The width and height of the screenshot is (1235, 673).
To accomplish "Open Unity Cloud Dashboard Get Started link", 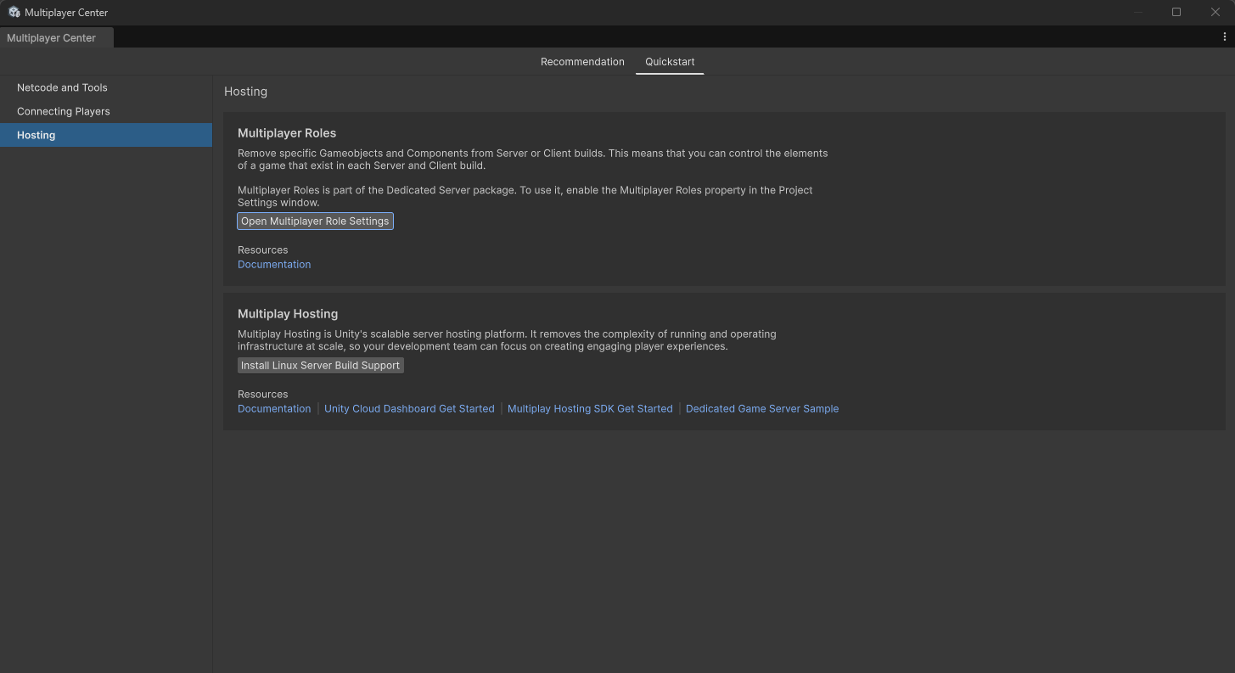I will (409, 409).
